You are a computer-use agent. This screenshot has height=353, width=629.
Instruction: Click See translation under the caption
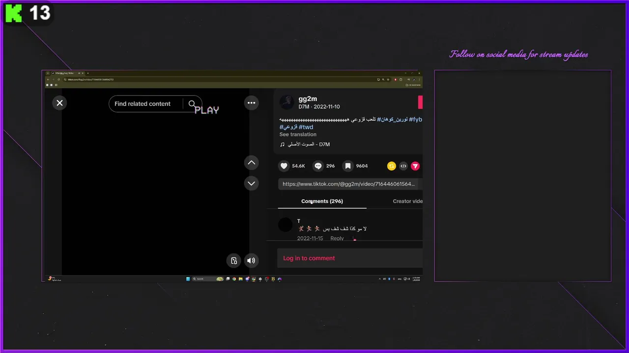(x=298, y=134)
